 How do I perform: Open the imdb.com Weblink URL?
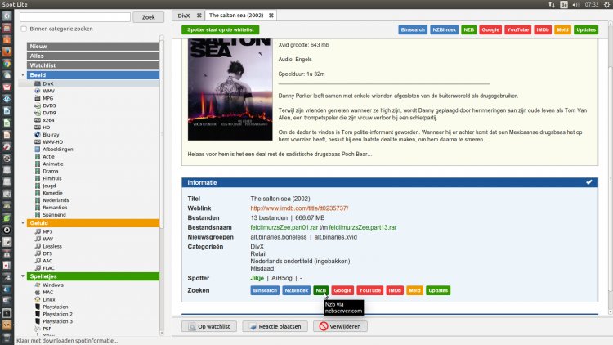click(299, 208)
